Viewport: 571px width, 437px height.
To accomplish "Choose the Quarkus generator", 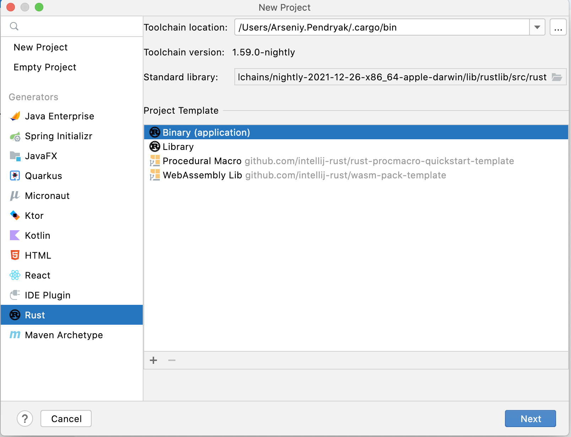I will tap(72, 176).
